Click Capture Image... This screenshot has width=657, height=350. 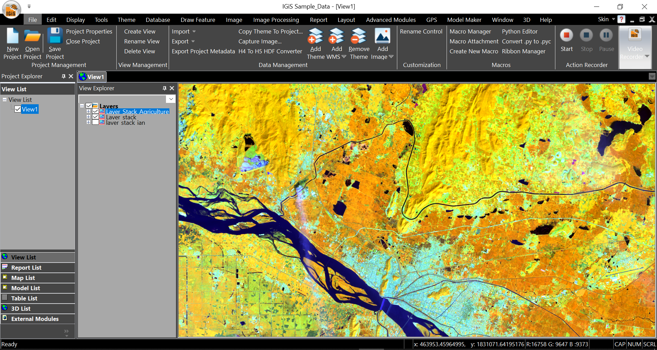(x=260, y=41)
